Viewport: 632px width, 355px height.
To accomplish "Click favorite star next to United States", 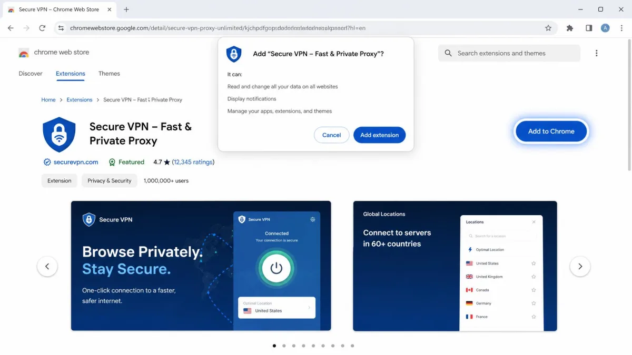I will click(534, 263).
